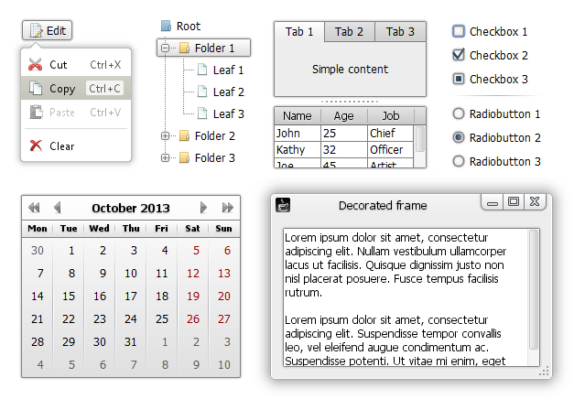The height and width of the screenshot is (399, 574).
Task: Click the Lorem ipsum text area scrollbar
Action: tap(534, 297)
